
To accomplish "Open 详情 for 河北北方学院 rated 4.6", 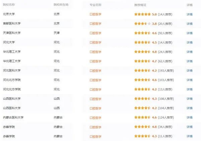I will [190, 80].
